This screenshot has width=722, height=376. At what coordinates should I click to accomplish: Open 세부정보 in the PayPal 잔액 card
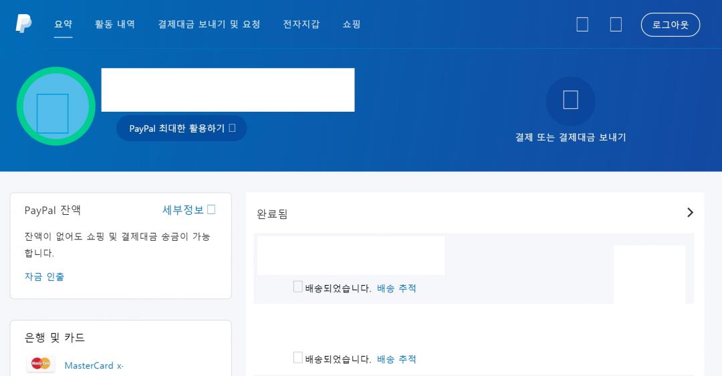click(x=188, y=210)
